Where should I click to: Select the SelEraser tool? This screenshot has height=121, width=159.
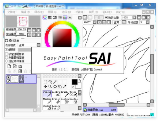(73, 101)
